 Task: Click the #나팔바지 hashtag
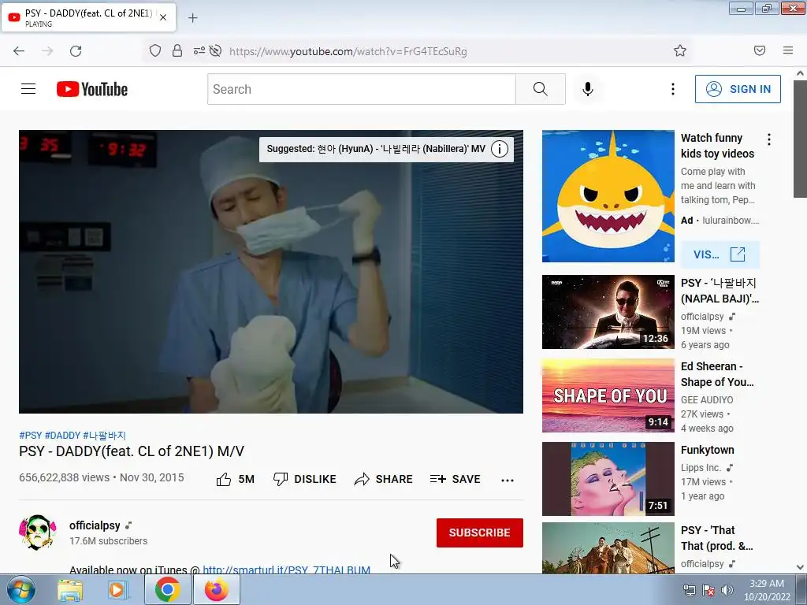(105, 435)
